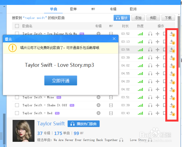182x147 pixels.
Task: Add Mine to playlist with plus icon
Action: pyautogui.click(x=157, y=97)
